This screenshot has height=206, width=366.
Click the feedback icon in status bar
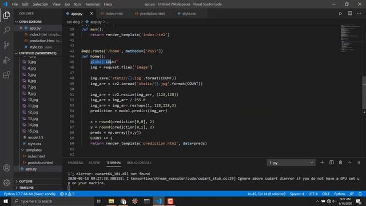click(x=352, y=194)
